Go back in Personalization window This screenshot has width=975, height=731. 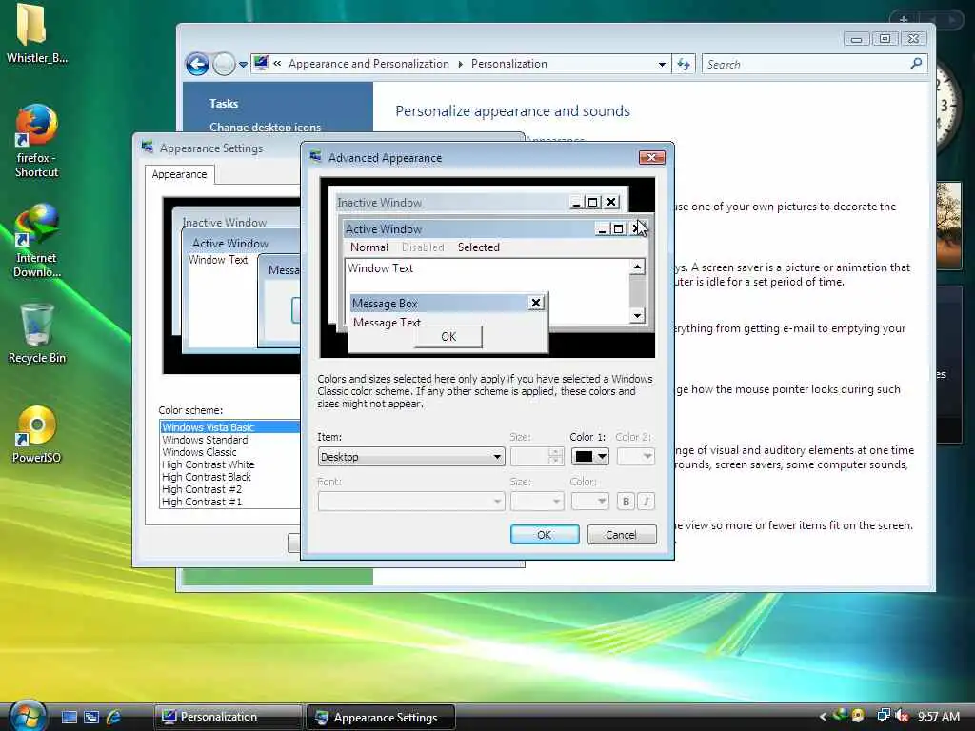(197, 64)
